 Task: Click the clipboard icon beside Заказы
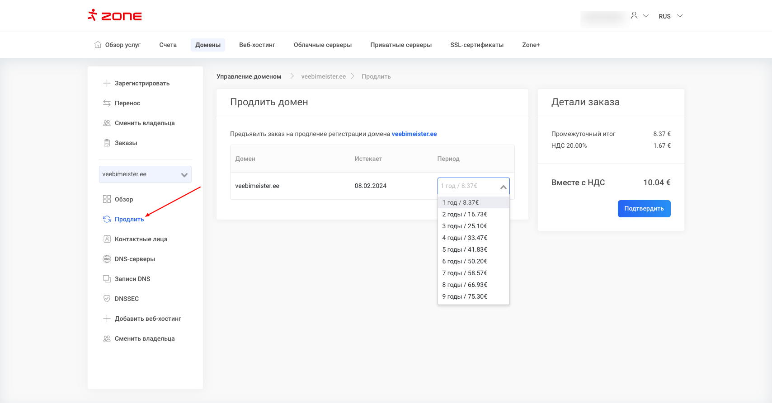[x=107, y=143]
